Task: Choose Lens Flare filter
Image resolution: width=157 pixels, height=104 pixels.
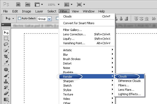Action: coord(129,90)
